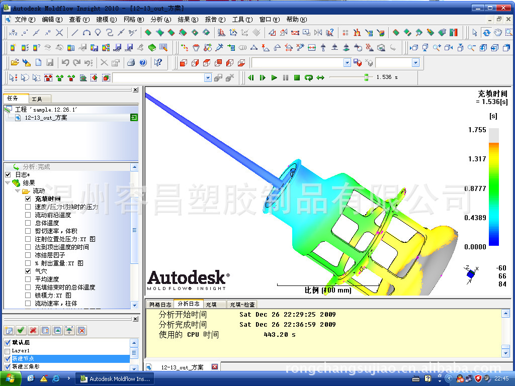
Task: Enable the Layer1 layer checkbox
Action: tap(8, 351)
